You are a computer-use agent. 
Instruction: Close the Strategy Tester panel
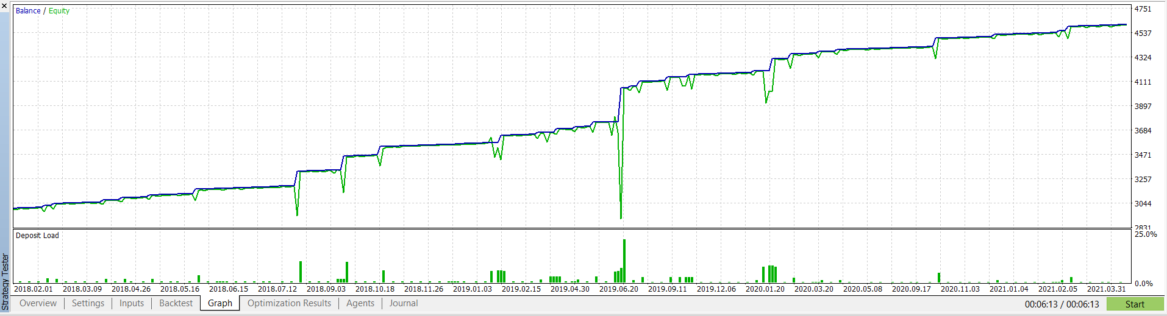(5, 5)
